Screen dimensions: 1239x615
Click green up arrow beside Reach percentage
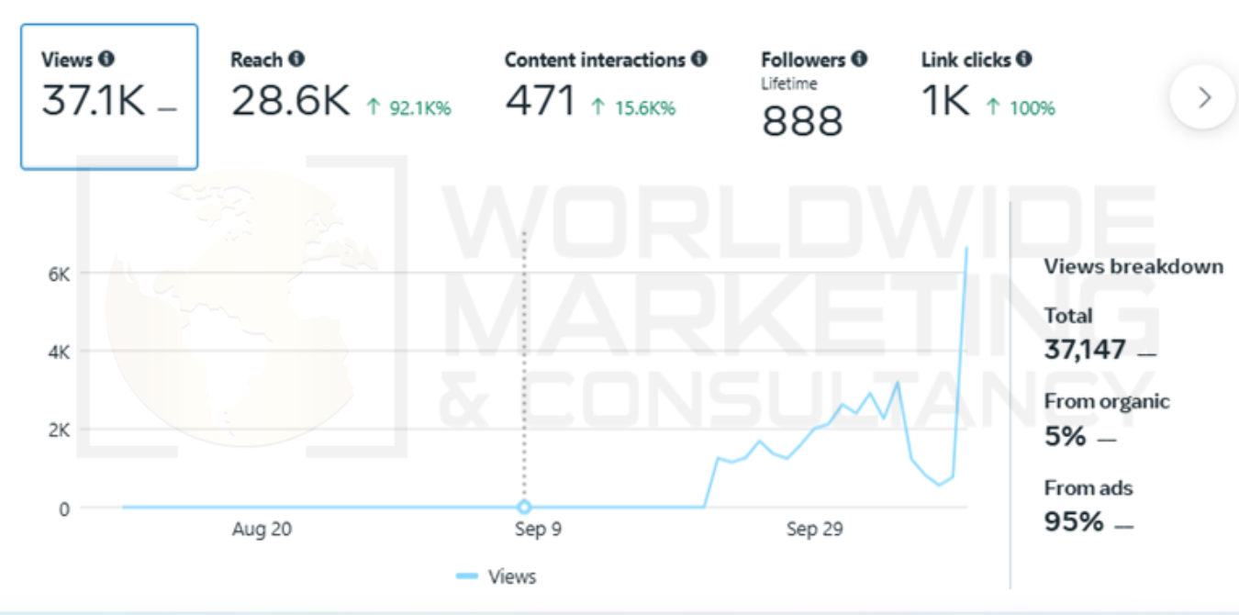[374, 108]
